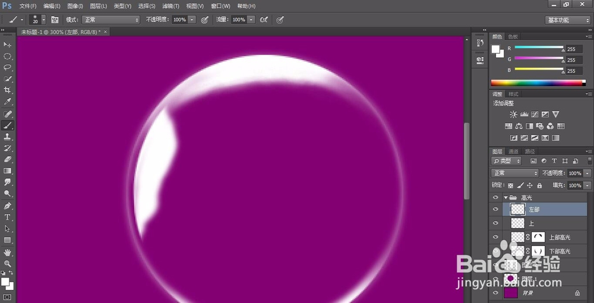Hide the 背景 layer
Viewport: 594px width, 303px height.
coord(495,293)
